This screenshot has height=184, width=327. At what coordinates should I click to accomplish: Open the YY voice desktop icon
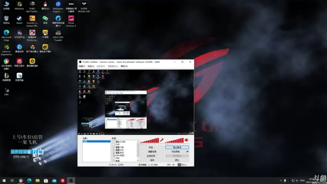coord(45,34)
